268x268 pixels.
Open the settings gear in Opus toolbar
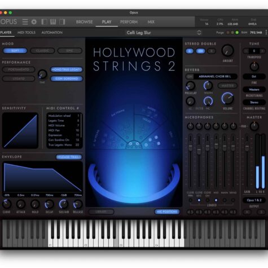[34, 22]
